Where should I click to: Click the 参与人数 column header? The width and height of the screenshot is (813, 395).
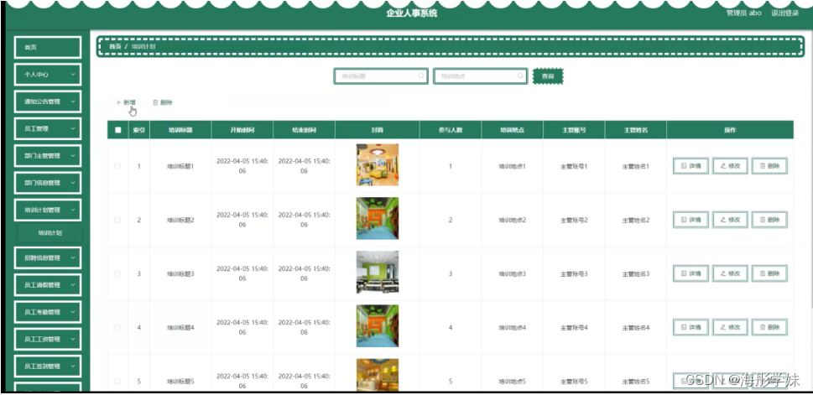point(450,130)
